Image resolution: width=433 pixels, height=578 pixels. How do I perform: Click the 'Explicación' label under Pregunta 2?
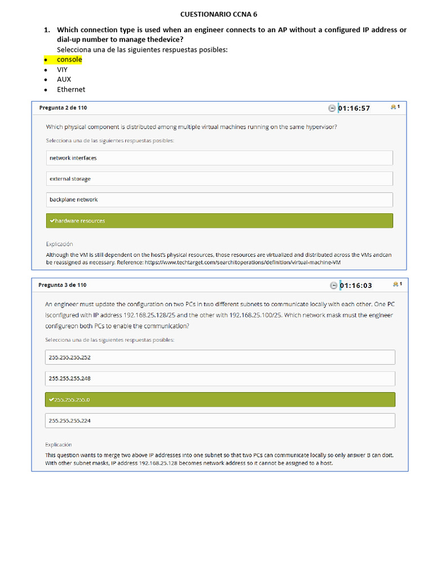point(60,244)
